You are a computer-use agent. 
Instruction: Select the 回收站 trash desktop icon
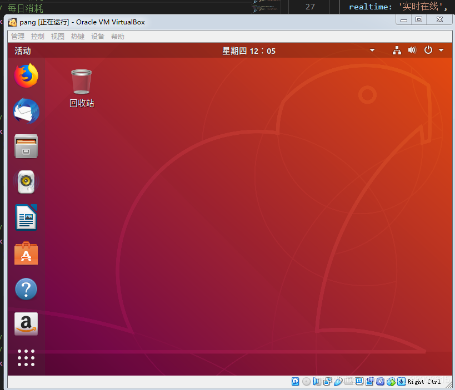pyautogui.click(x=82, y=88)
